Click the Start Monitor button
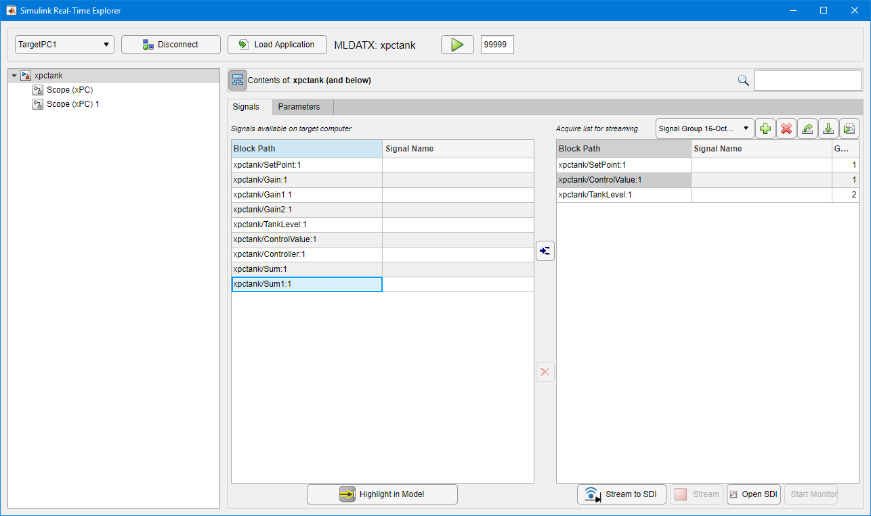The width and height of the screenshot is (871, 516). (811, 494)
